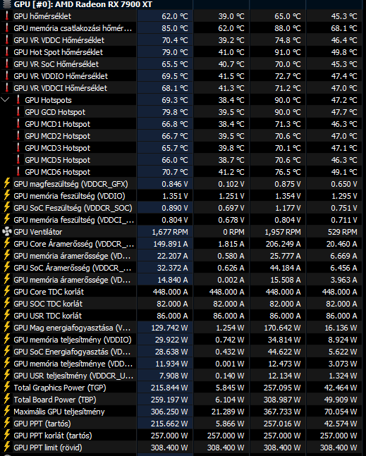Click the thermometer icon next to GPU GCD Hotspot

pyautogui.click(x=18, y=112)
